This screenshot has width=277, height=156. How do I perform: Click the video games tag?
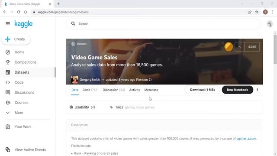point(145,107)
